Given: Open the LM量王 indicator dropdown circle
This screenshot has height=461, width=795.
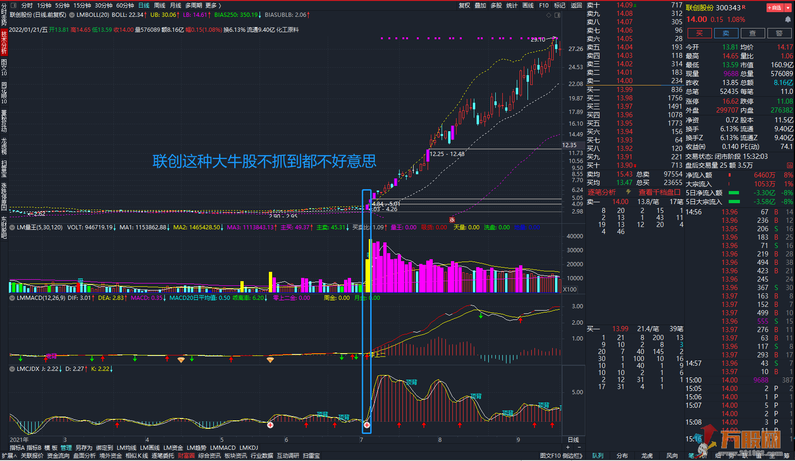Looking at the screenshot, I should 13,227.
